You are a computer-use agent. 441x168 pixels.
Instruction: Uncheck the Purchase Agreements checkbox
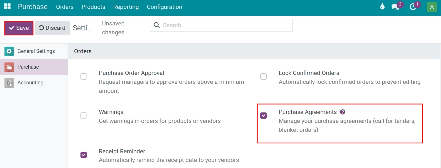tap(263, 116)
